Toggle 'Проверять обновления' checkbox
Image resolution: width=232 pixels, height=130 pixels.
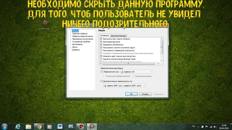pos(101,45)
